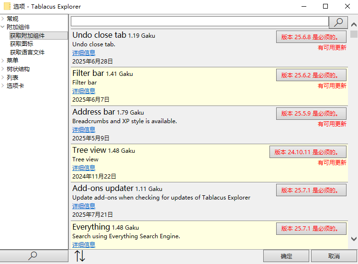The image size is (358, 264).
Task: Click the Address bar 1.79 add-on title
Action: [x=108, y=112]
